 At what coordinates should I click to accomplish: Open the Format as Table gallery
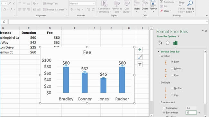[x=117, y=7]
